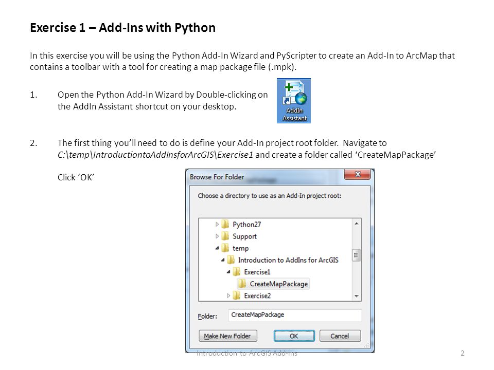Click the Support folder icon
Viewport: 494px width, 370px height.
coord(225,236)
